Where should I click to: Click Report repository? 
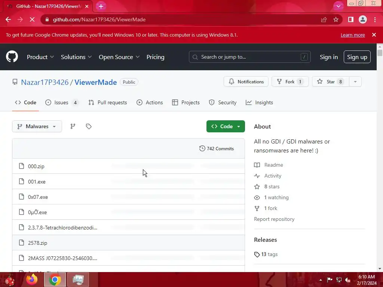coord(274,219)
